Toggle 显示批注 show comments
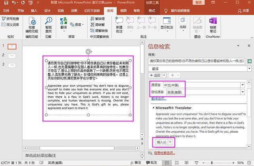The width and height of the screenshot is (254, 166). point(167,24)
